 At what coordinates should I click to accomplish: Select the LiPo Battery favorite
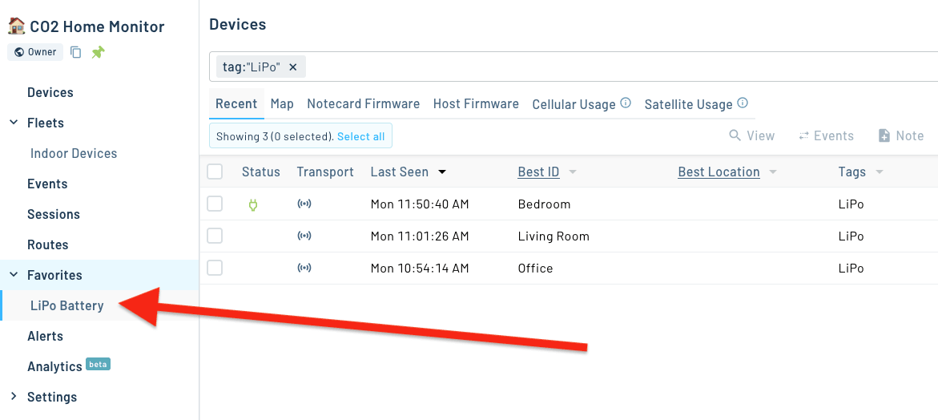[67, 305]
